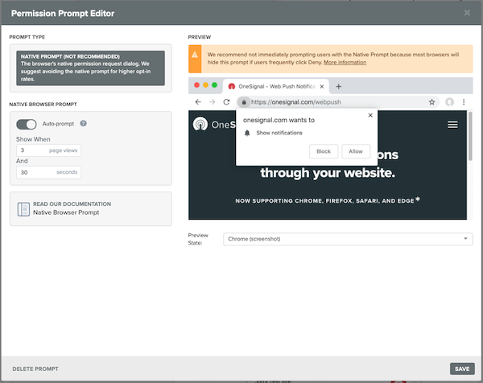Click Block in the notification preview

coord(324,151)
